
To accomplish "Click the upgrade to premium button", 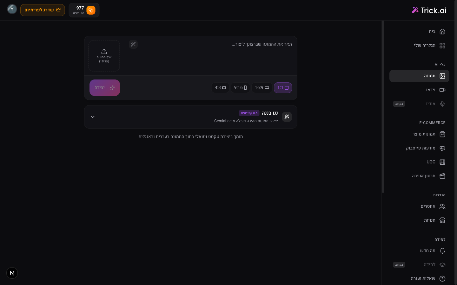I will click(43, 10).
